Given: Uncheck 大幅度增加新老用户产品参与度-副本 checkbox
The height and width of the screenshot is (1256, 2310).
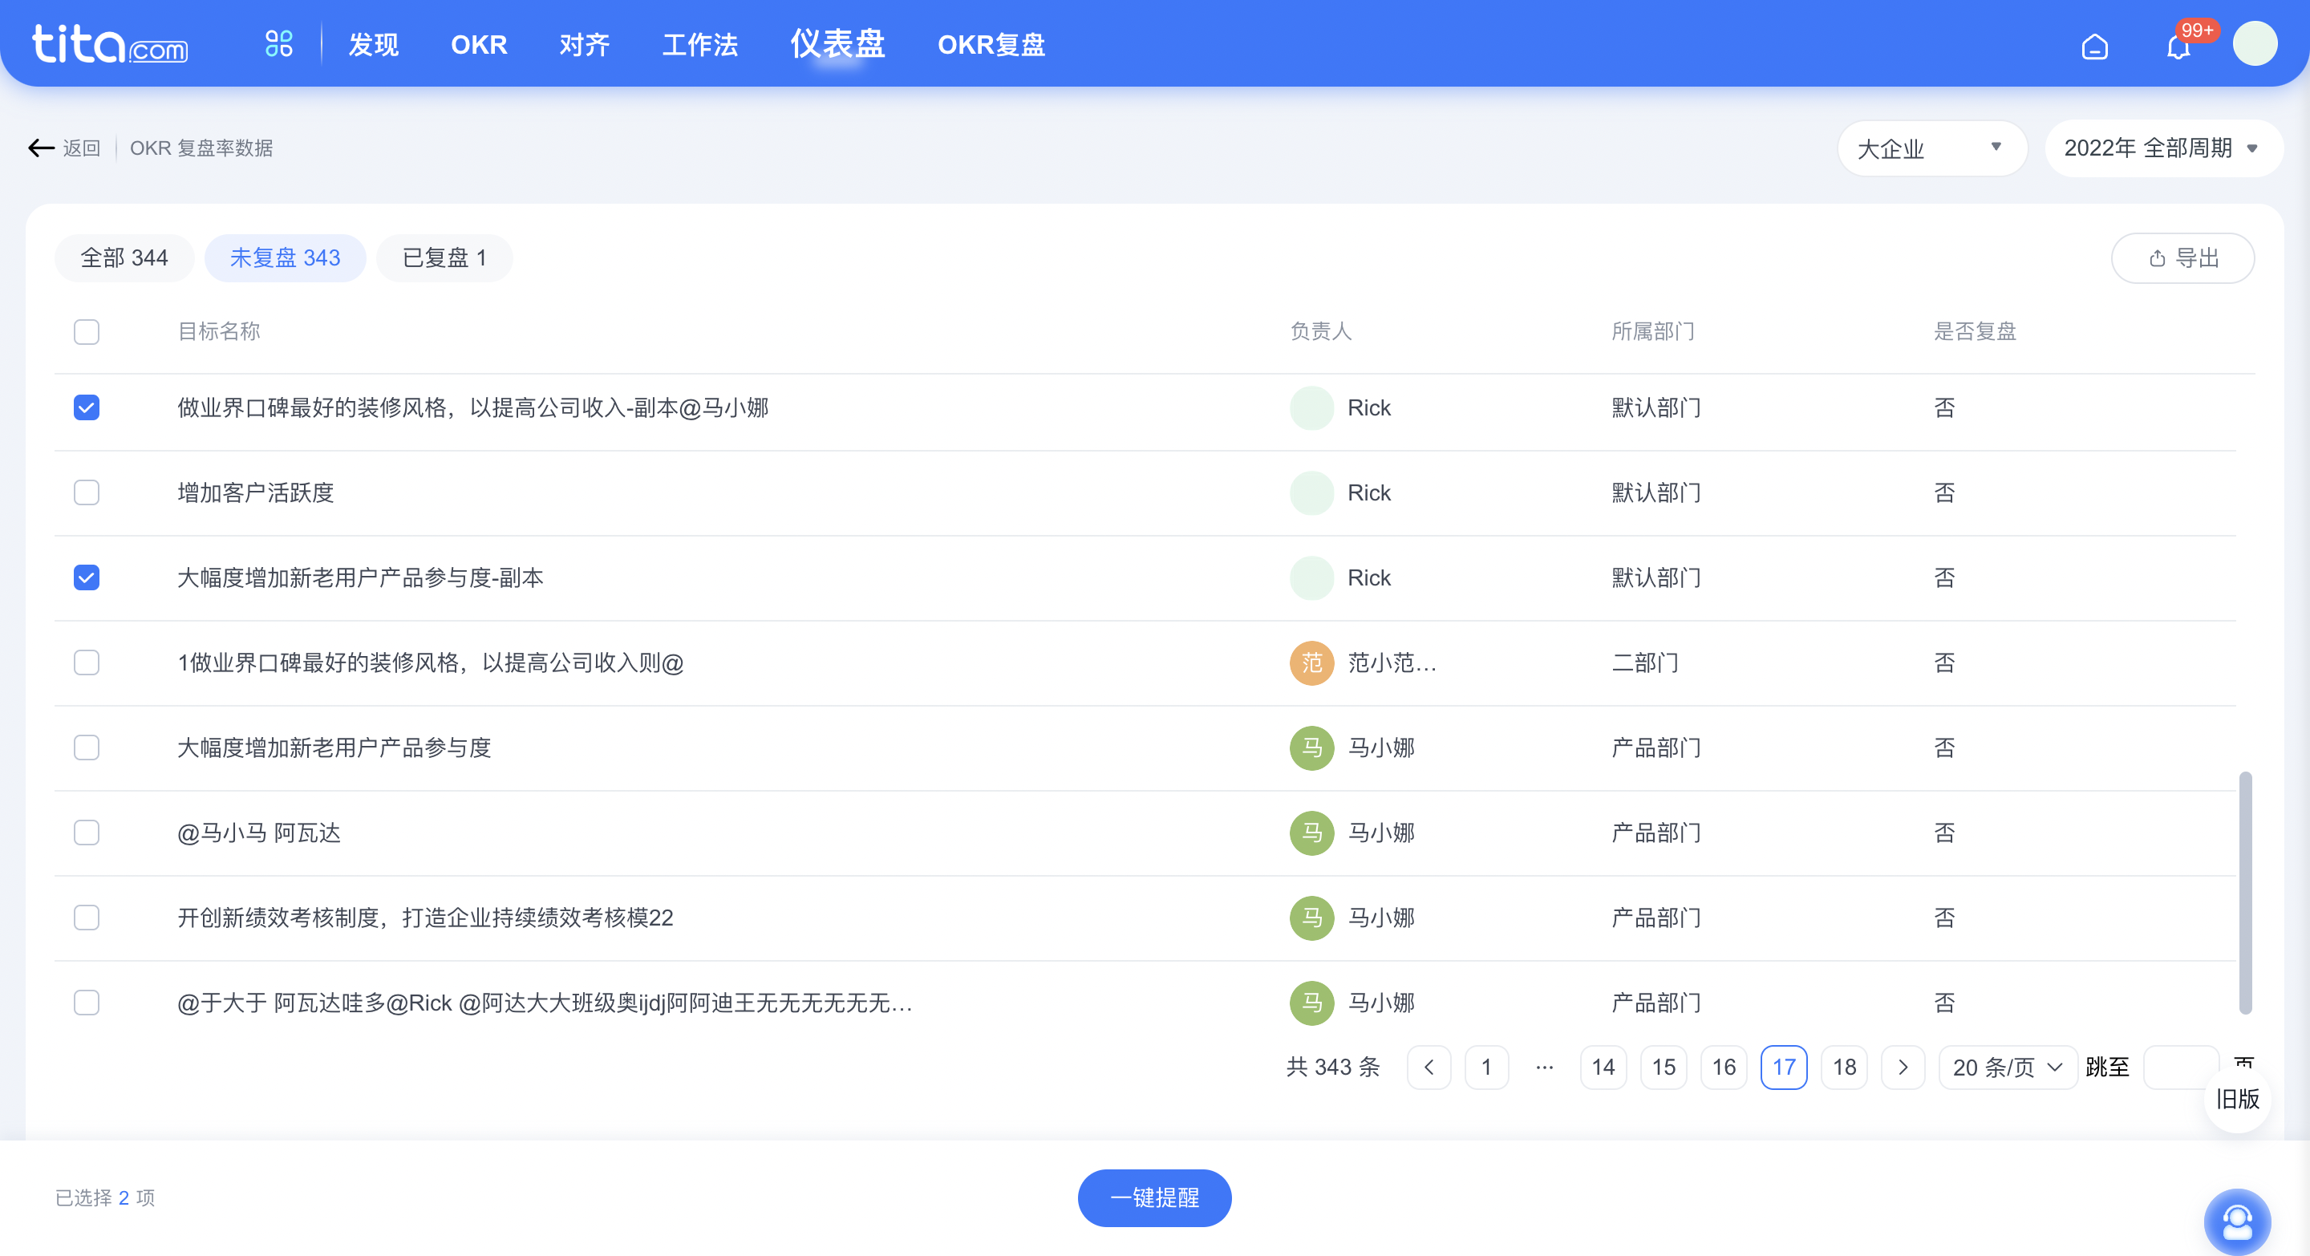Looking at the screenshot, I should [86, 578].
